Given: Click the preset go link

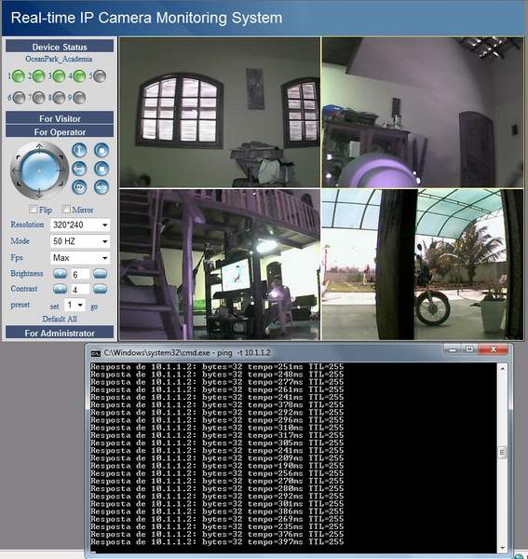Looking at the screenshot, I should click(x=94, y=307).
